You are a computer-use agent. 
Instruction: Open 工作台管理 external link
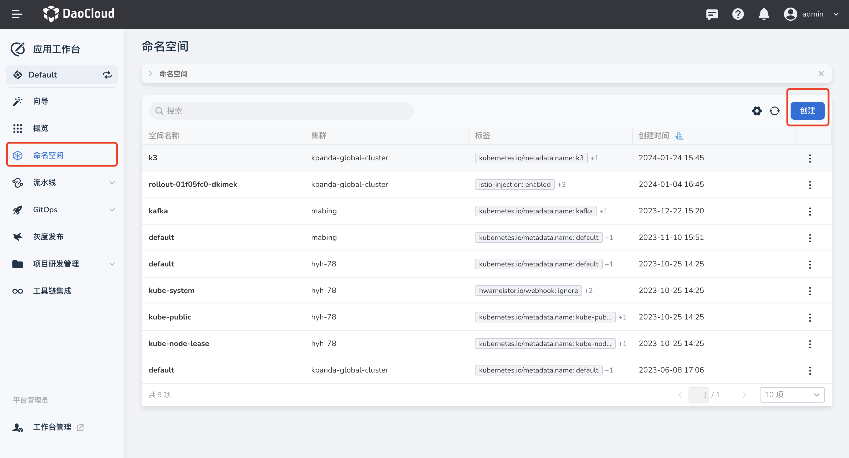(52, 427)
